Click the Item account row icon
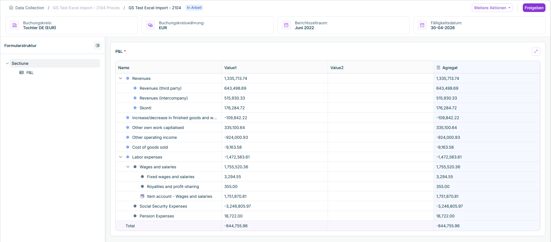The width and height of the screenshot is (551, 242). click(142, 196)
